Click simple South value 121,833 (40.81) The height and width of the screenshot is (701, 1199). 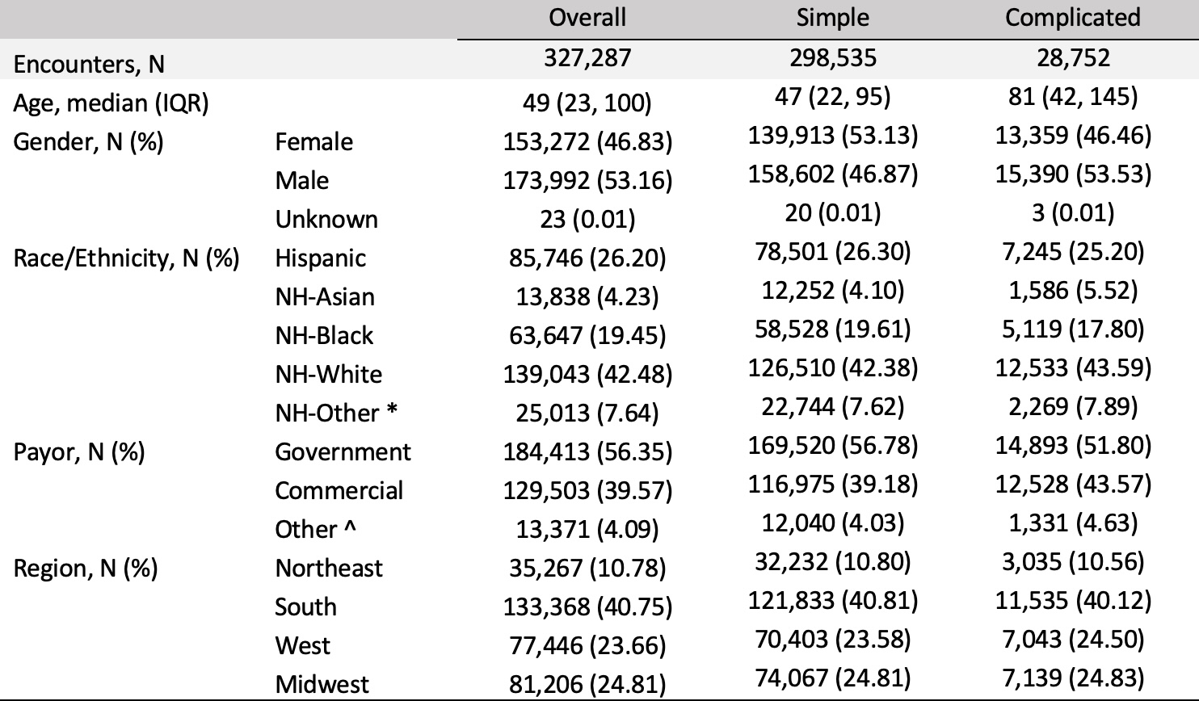point(833,600)
